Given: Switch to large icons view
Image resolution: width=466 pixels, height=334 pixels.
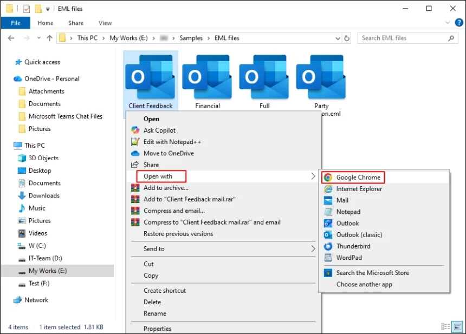Looking at the screenshot, I should [x=457, y=326].
